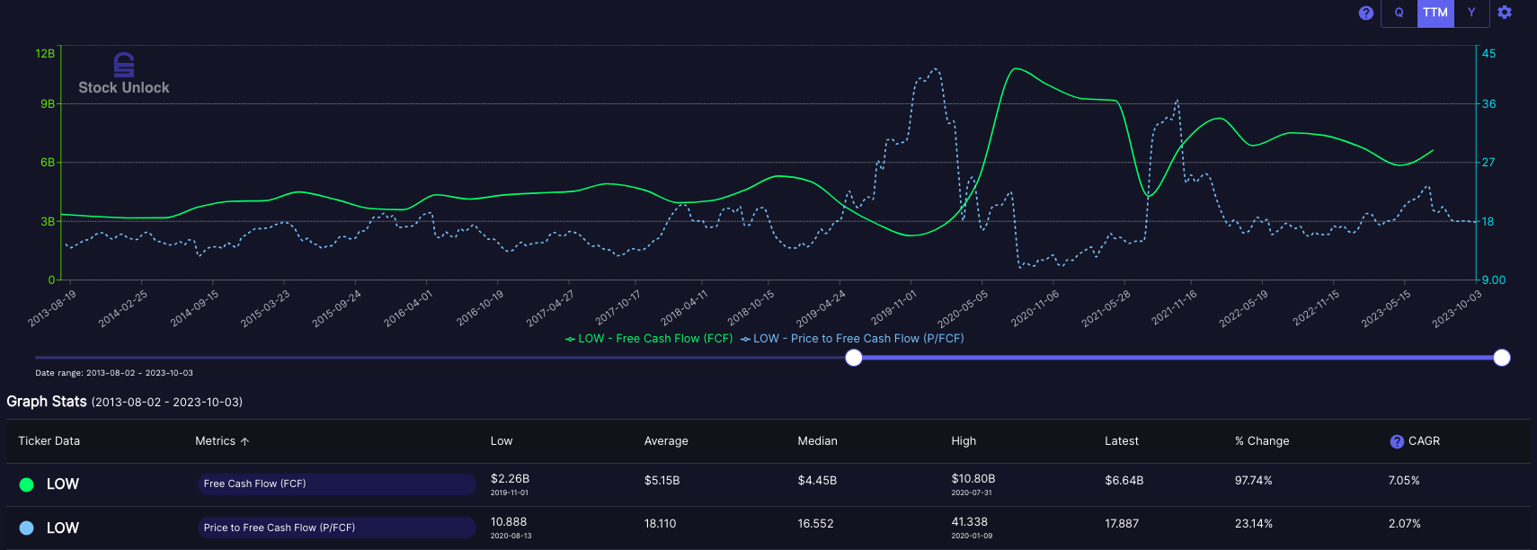The height and width of the screenshot is (550, 1537).
Task: Click the CAGR column header label
Action: click(x=1424, y=441)
